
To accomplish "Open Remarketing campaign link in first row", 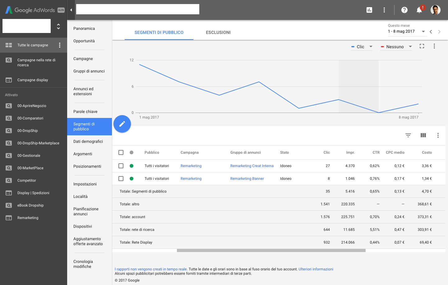I will pos(191,166).
